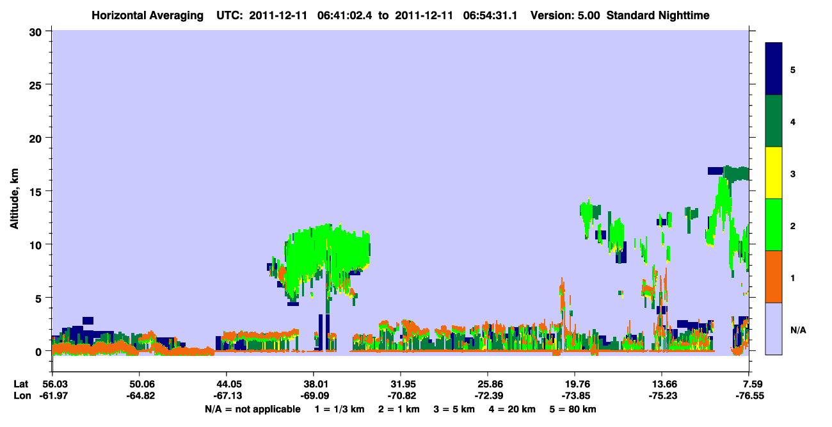Screen dimensions: 832x427
Task: Click the '4 = 20 km' legend entry
Action: pyautogui.click(x=513, y=409)
